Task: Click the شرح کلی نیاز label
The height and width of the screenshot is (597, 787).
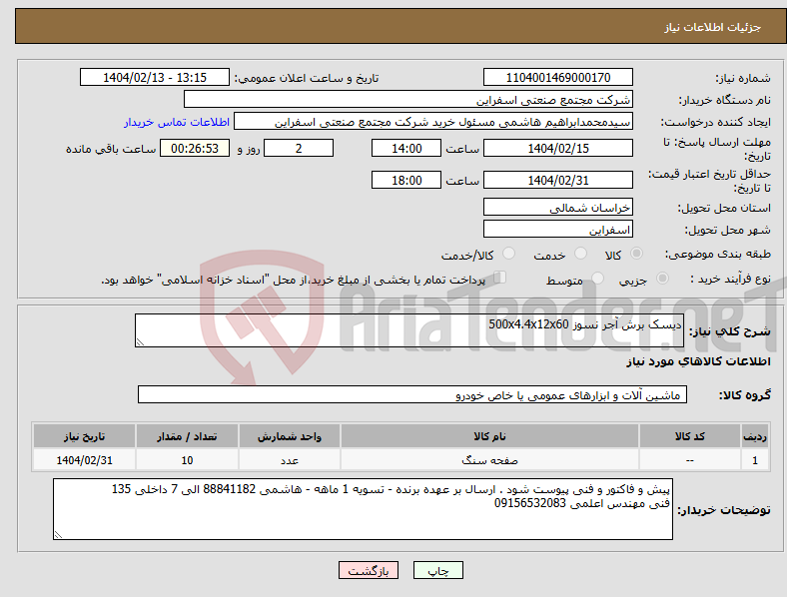Action: pos(730,331)
